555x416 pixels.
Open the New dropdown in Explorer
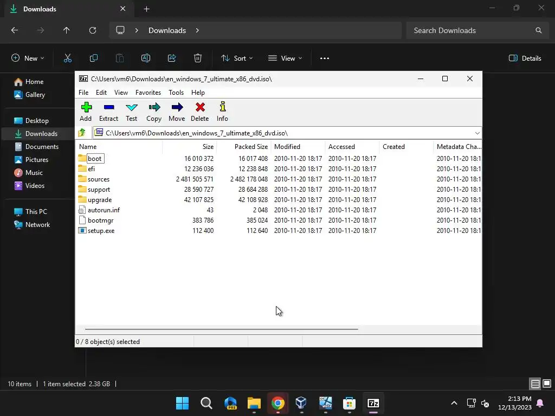(28, 58)
